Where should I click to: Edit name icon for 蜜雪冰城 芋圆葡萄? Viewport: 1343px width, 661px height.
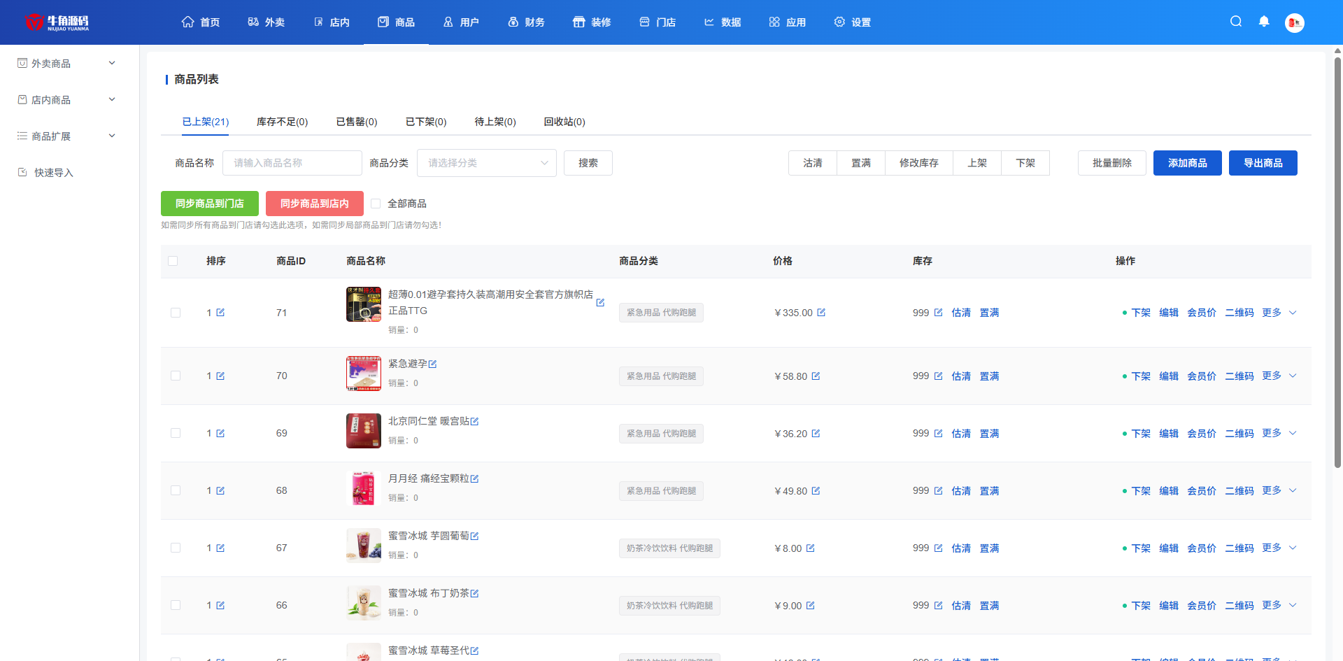point(475,536)
